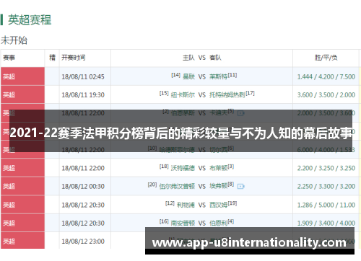
Task: Click the 开赛时间 column header
Action: (74, 58)
